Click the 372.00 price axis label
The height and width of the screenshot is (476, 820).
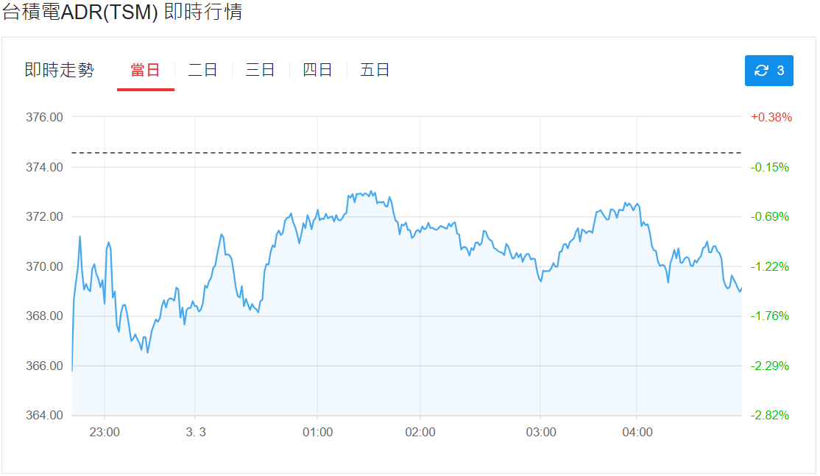click(45, 217)
